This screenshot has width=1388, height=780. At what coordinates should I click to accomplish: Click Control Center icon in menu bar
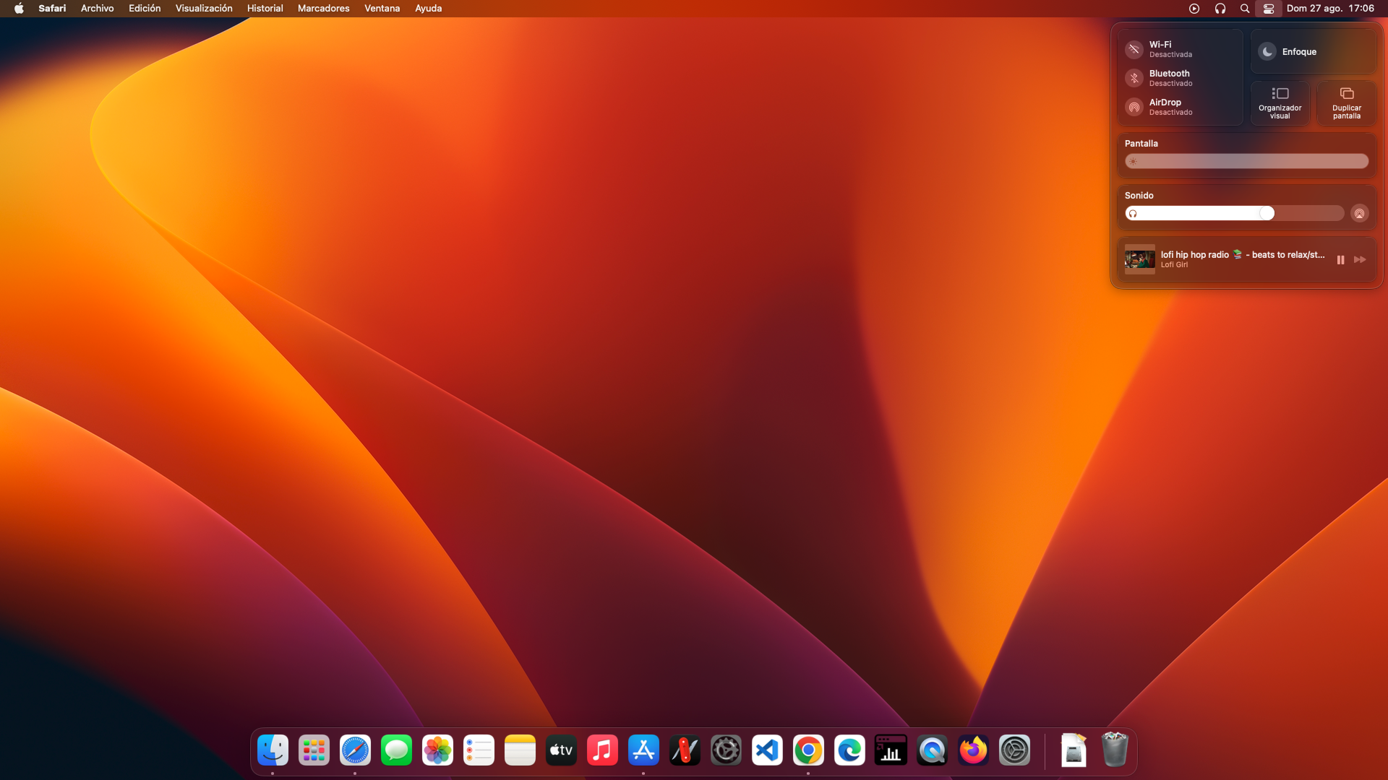1268,8
